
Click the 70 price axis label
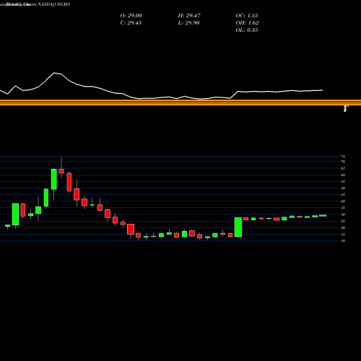pyautogui.click(x=343, y=162)
